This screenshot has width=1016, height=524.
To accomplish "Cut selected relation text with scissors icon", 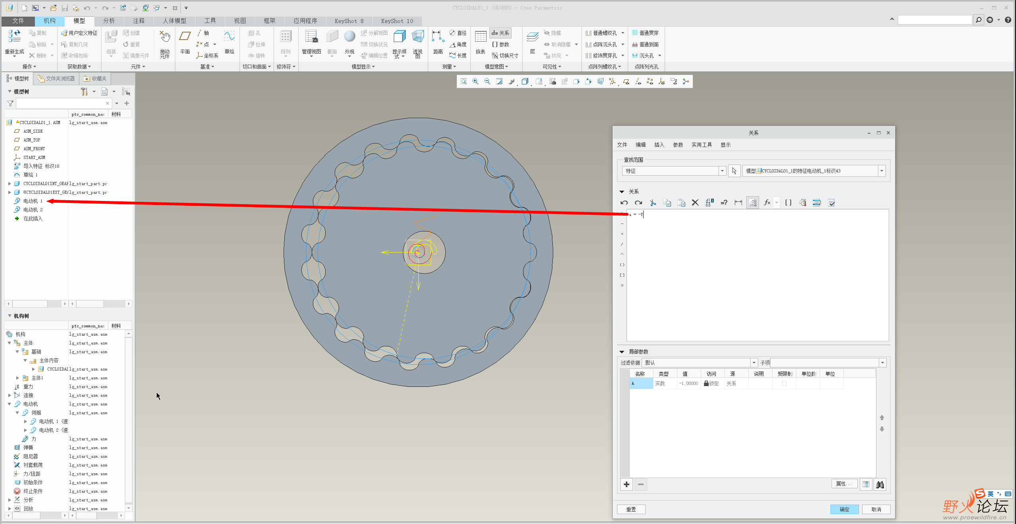I will coord(653,203).
